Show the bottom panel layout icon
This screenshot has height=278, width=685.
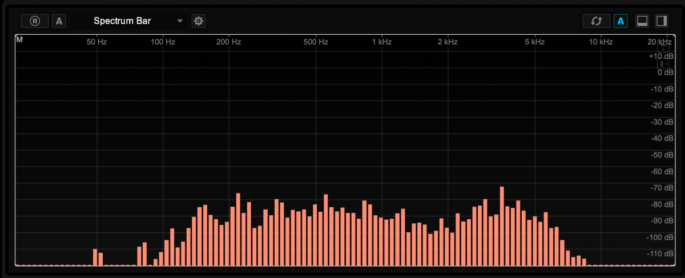(x=642, y=21)
